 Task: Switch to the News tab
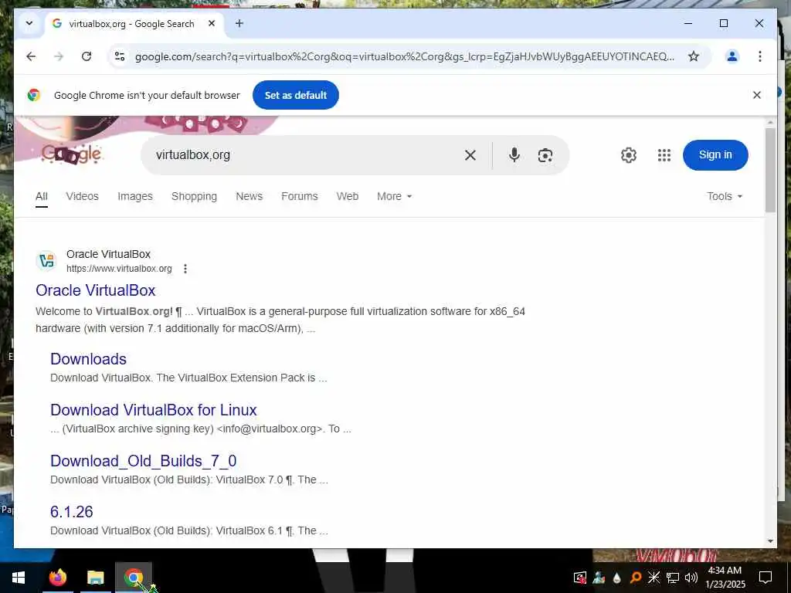coord(250,196)
